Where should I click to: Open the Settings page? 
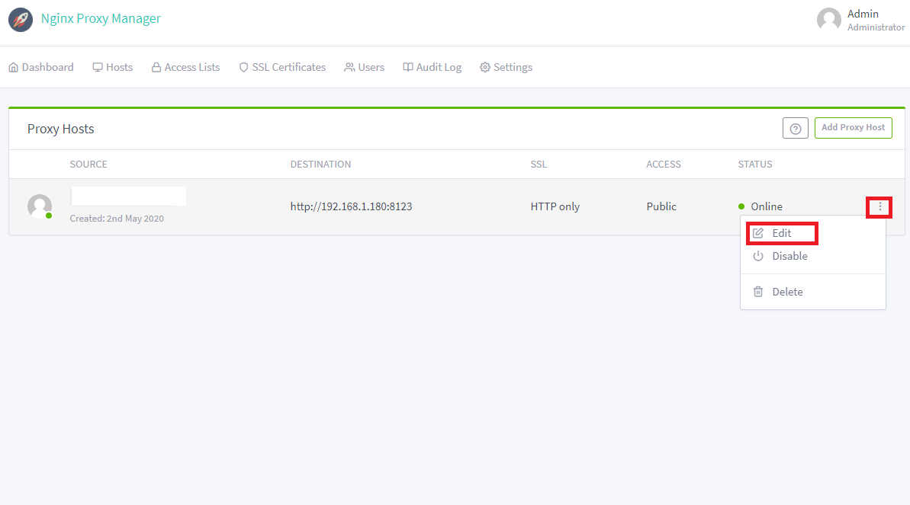coord(506,67)
